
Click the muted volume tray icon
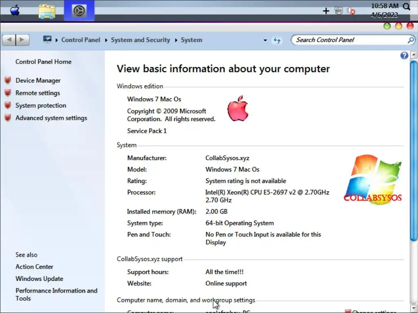coord(351,11)
